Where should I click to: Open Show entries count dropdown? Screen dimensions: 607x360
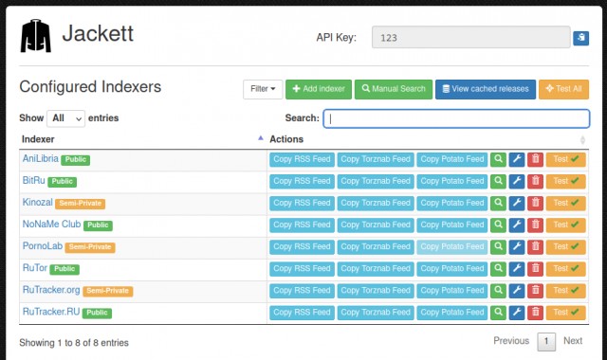pyautogui.click(x=65, y=118)
